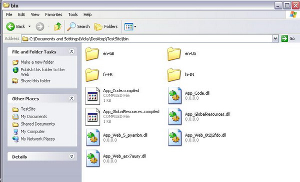Click the Publish to Web globe icon

coord(15,70)
